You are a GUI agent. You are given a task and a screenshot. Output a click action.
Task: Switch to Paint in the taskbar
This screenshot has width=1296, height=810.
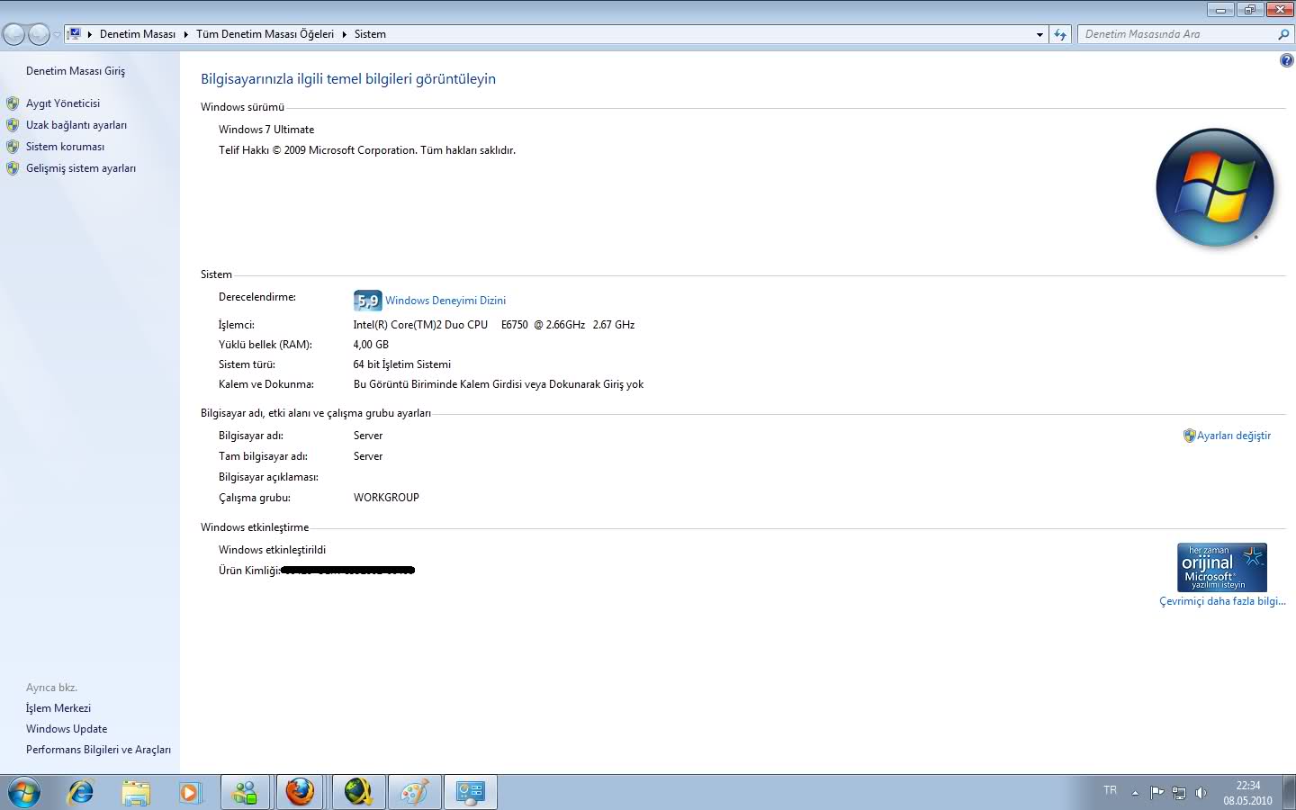coord(414,793)
